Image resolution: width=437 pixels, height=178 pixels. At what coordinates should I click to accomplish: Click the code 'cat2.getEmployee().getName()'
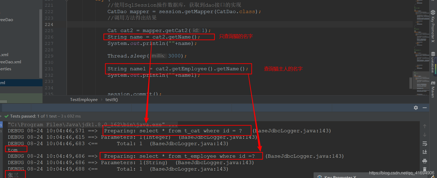point(200,69)
